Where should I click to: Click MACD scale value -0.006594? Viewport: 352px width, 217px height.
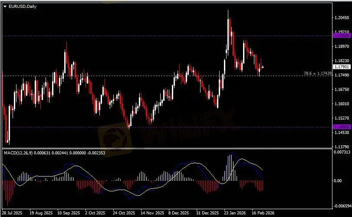(x=342, y=206)
